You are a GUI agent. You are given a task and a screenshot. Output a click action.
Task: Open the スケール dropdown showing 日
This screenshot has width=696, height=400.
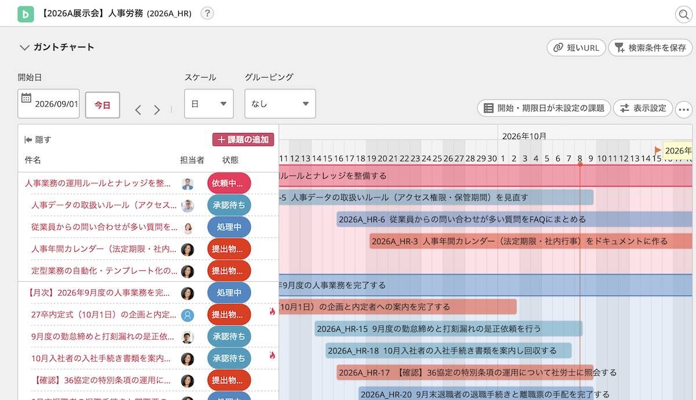pos(209,104)
